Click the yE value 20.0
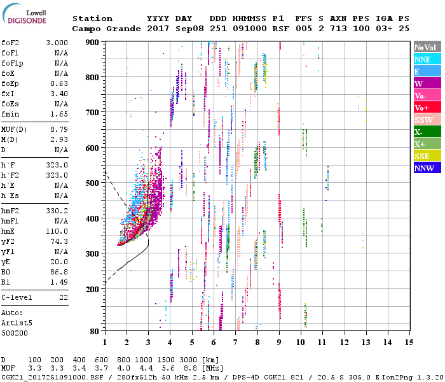Viewport: 445px width, 382px height. (x=59, y=262)
